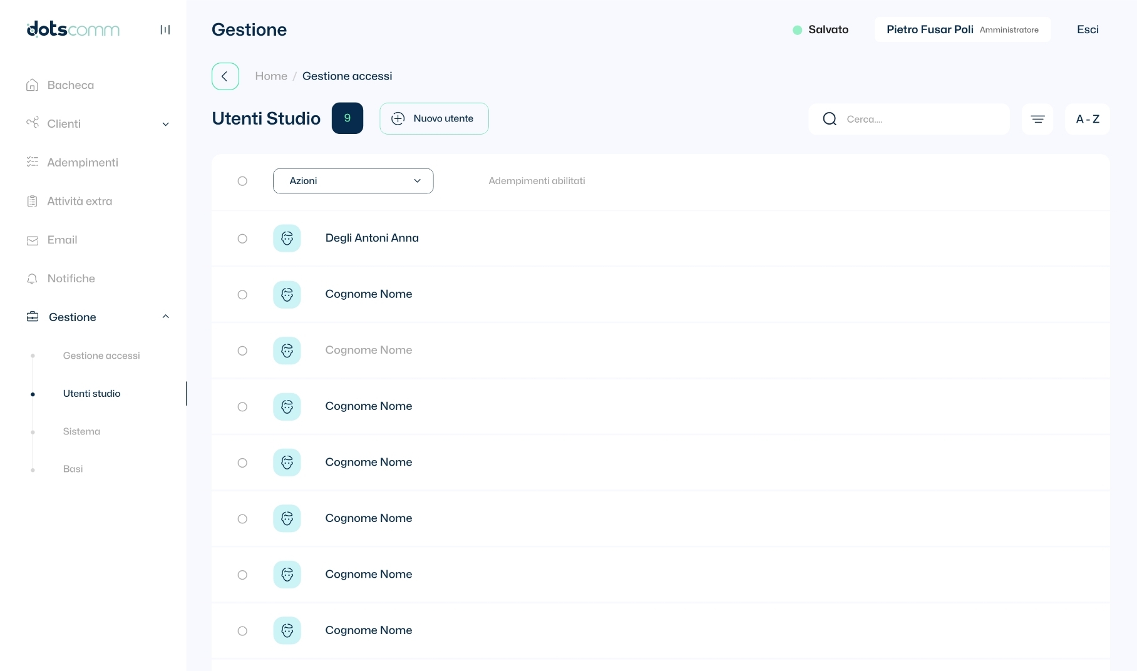Open Gestione accessi in sidebar submenu

coord(101,356)
